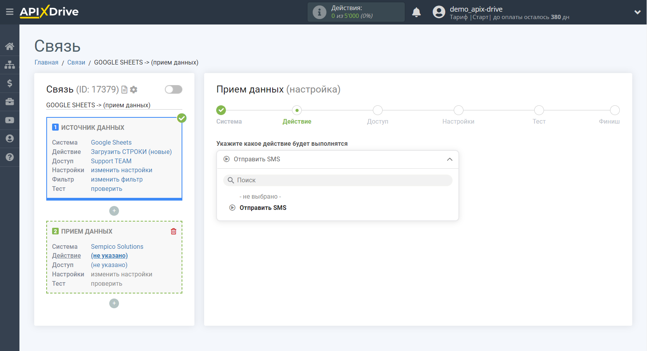
Task: Add a block between source and reception
Action: pos(114,211)
